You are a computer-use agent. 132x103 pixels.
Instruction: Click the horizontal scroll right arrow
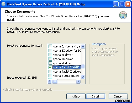[78, 82]
